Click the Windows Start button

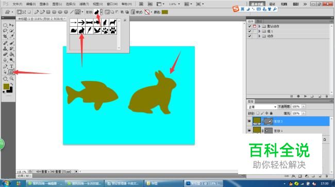point(6,183)
